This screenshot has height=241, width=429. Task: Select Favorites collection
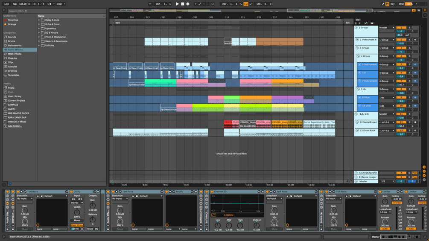[13, 20]
